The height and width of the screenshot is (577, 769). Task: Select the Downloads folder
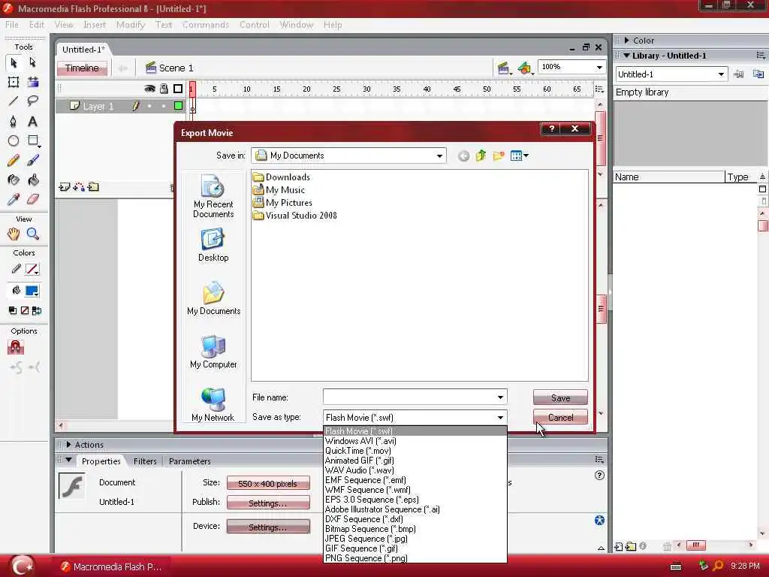[x=282, y=177]
